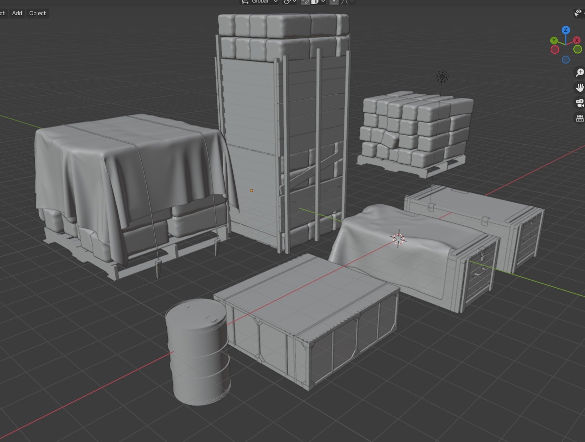Click the green Y axis on the gizmo
Image resolution: width=585 pixels, height=442 pixels.
click(x=554, y=40)
